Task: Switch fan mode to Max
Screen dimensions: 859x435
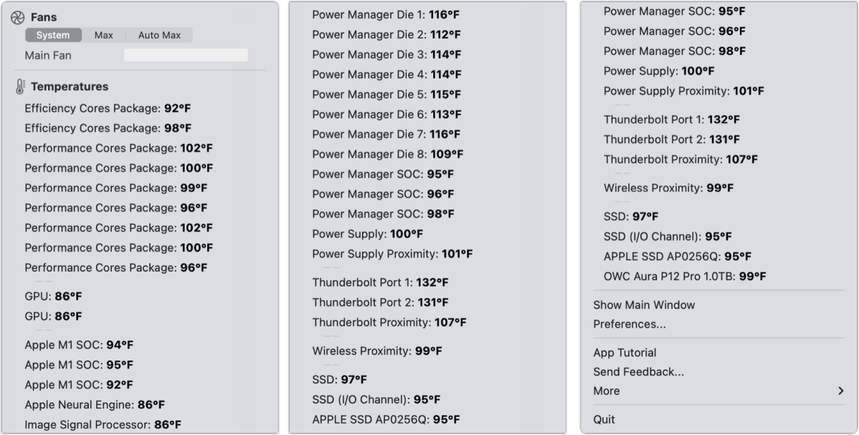Action: click(103, 35)
